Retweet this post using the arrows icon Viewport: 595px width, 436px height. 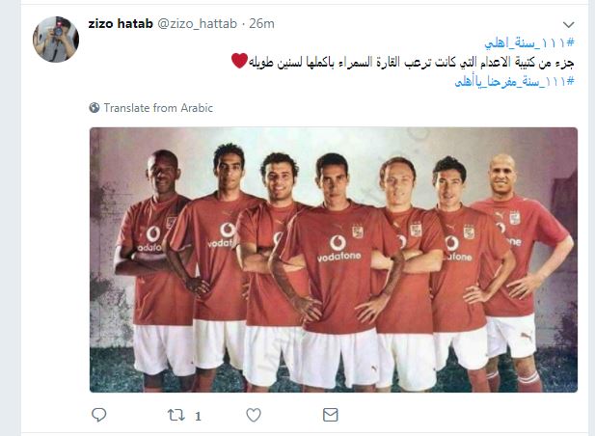[176, 415]
